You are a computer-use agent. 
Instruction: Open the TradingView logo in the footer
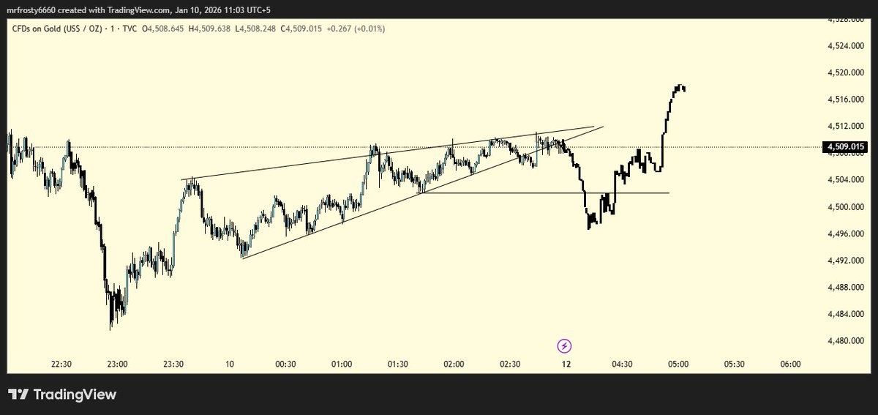click(x=62, y=395)
